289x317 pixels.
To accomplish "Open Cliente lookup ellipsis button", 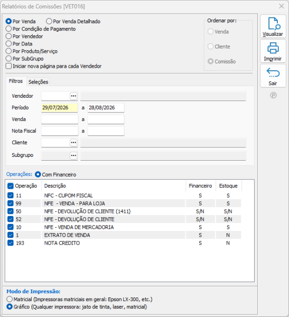I will pos(73,143).
